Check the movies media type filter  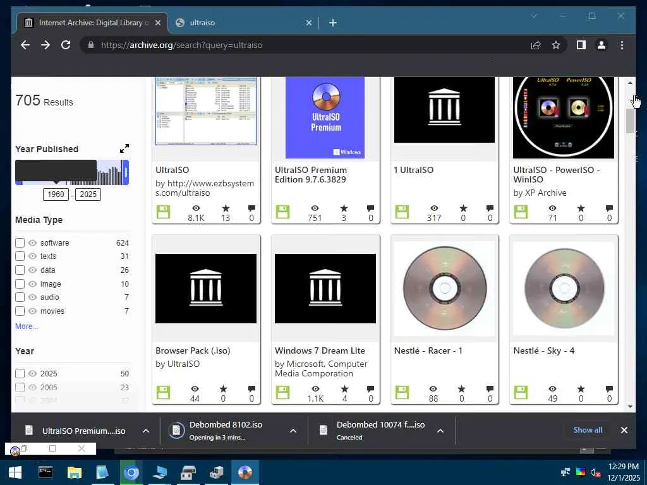pos(20,311)
